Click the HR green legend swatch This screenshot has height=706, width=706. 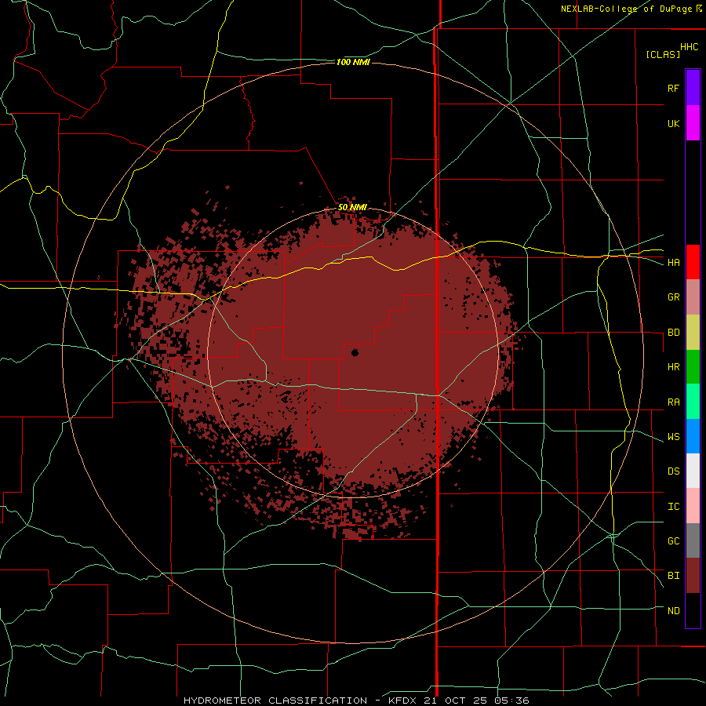pyautogui.click(x=693, y=367)
